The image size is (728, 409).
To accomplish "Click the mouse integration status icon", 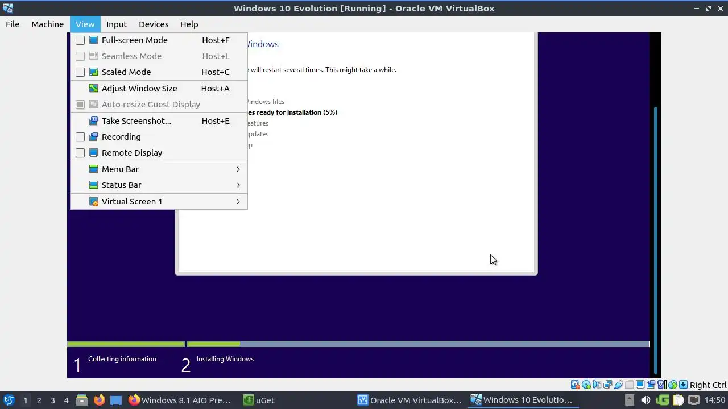I will pyautogui.click(x=673, y=385).
